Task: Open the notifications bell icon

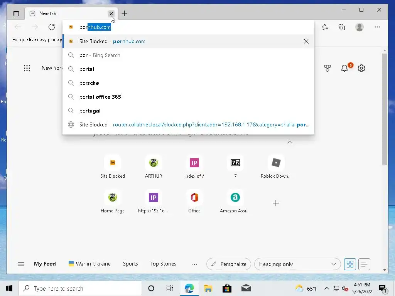Action: 344,68
